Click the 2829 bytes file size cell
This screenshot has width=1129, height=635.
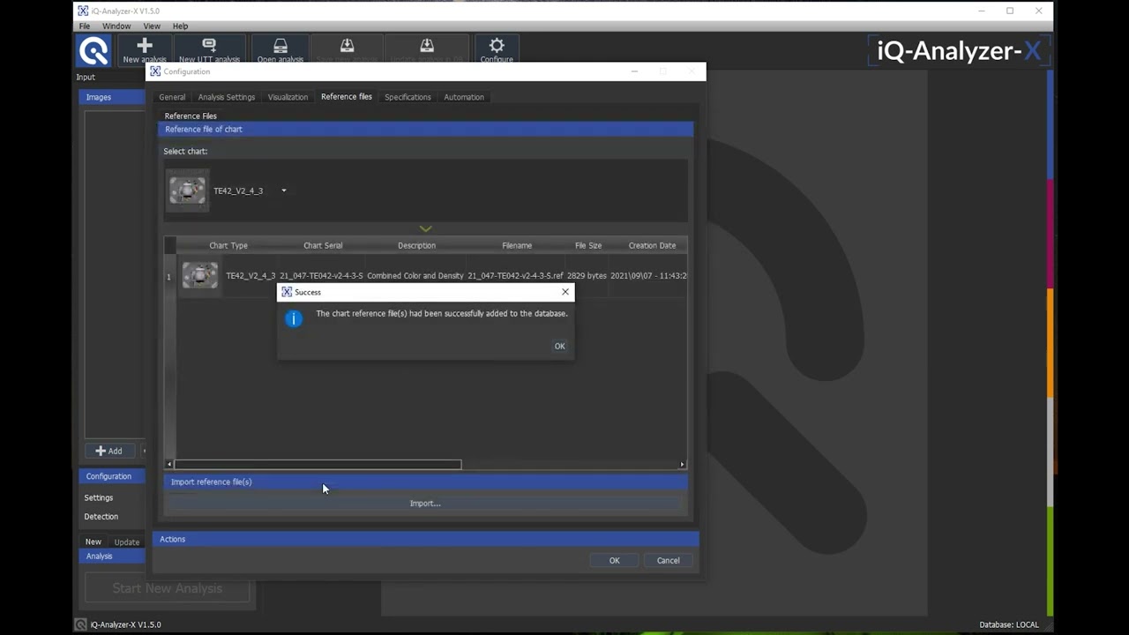pos(587,276)
